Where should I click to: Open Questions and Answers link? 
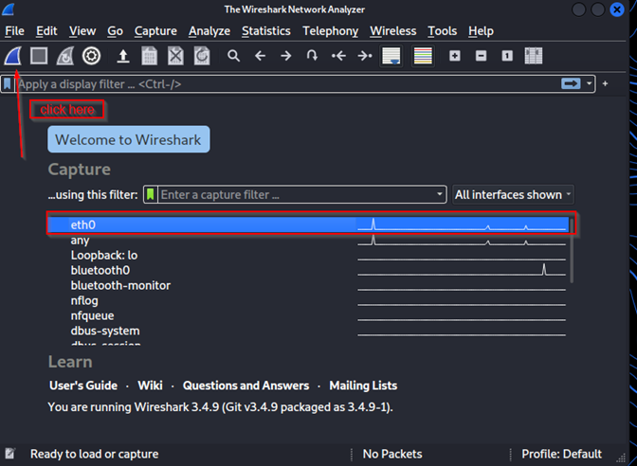246,385
